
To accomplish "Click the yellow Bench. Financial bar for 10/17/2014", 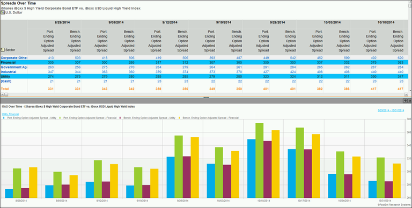I will coord(316,166).
